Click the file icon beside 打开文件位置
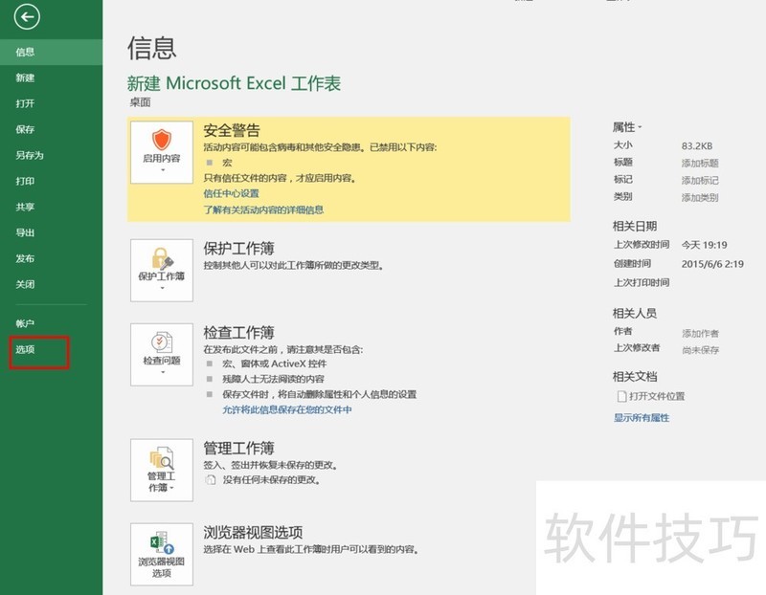Screen dimensions: 766x595 point(621,396)
